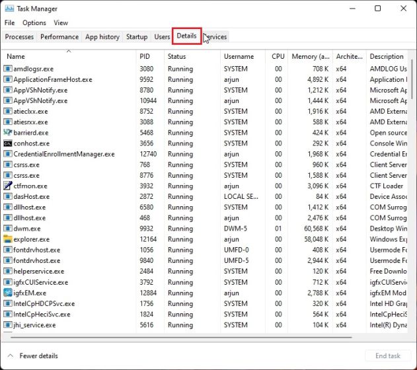The width and height of the screenshot is (417, 370).
Task: Select fontdrvhost.exe with PID 1056
Action: pos(205,250)
